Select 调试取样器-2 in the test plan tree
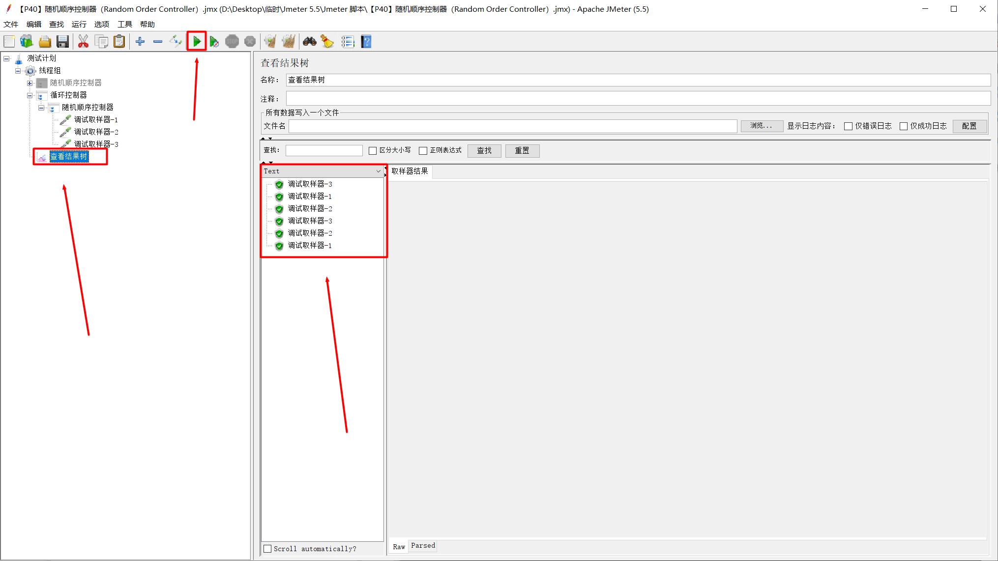The height and width of the screenshot is (561, 998). [x=96, y=132]
